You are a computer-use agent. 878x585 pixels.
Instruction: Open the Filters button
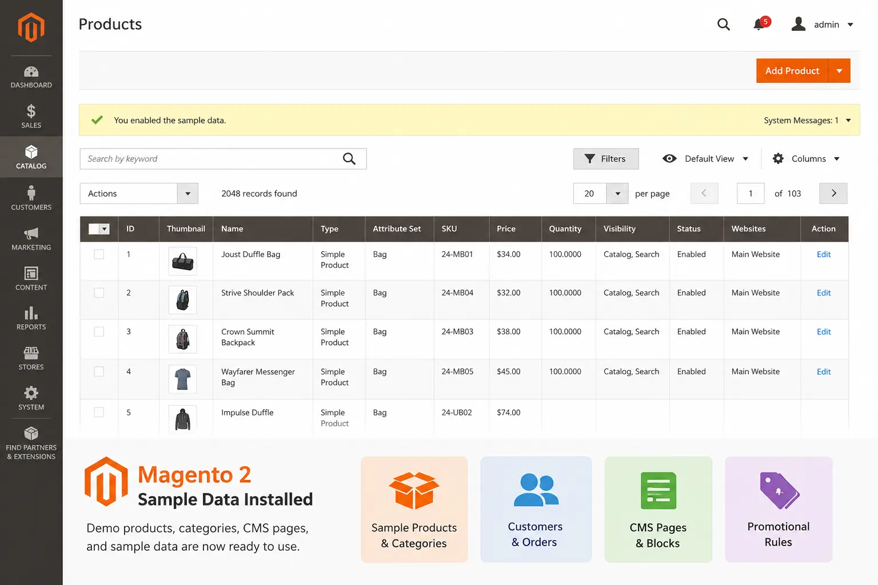606,159
